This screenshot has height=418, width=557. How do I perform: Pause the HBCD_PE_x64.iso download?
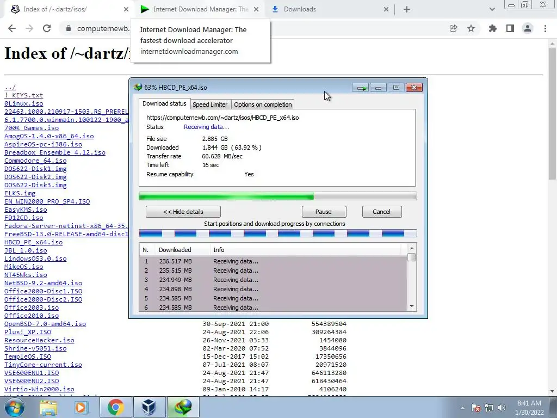pyautogui.click(x=324, y=212)
